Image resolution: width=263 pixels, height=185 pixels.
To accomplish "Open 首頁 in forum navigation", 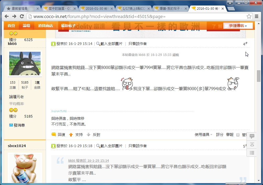I will pyautogui.click(x=11, y=26).
